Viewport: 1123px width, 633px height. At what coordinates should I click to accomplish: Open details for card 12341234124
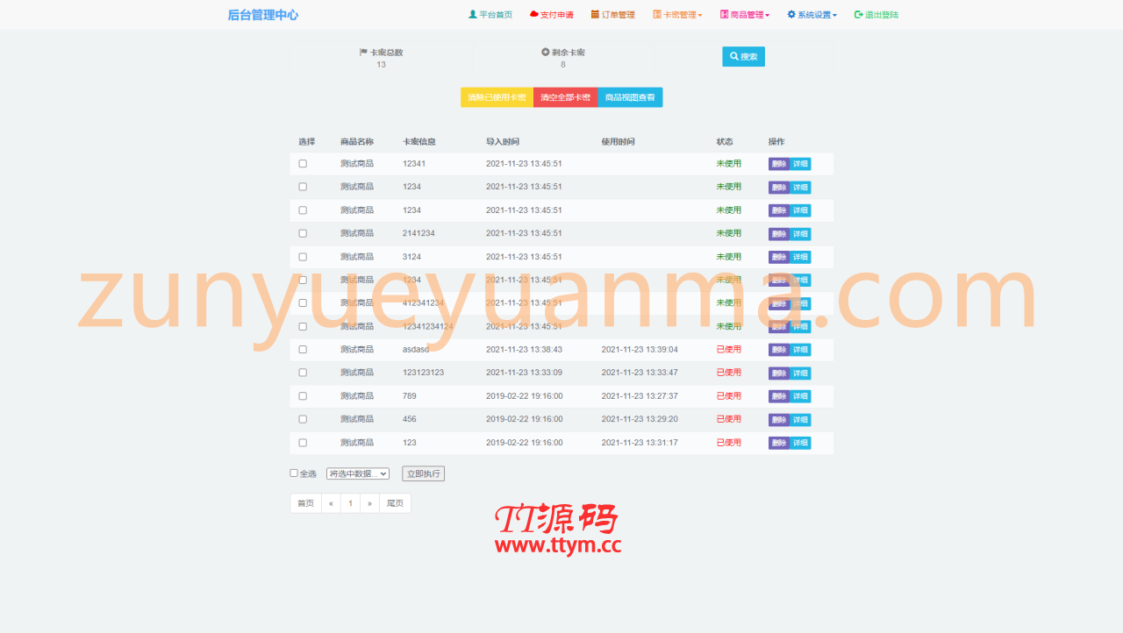800,327
